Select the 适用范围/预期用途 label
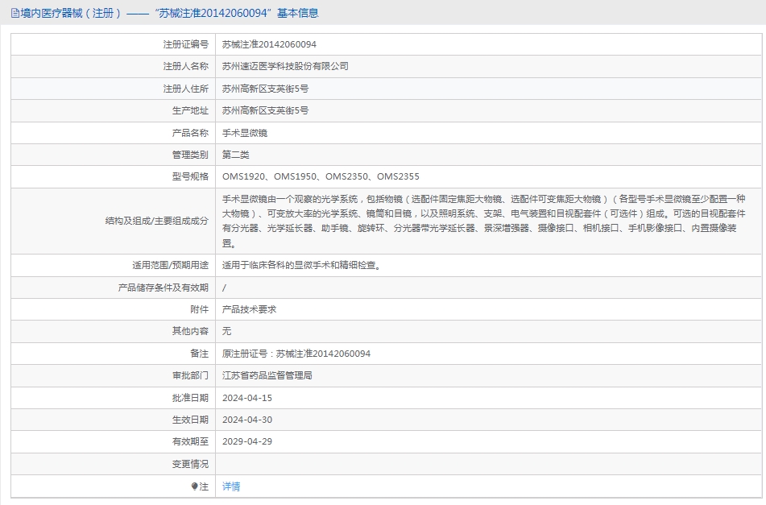The width and height of the screenshot is (766, 505). click(x=170, y=265)
